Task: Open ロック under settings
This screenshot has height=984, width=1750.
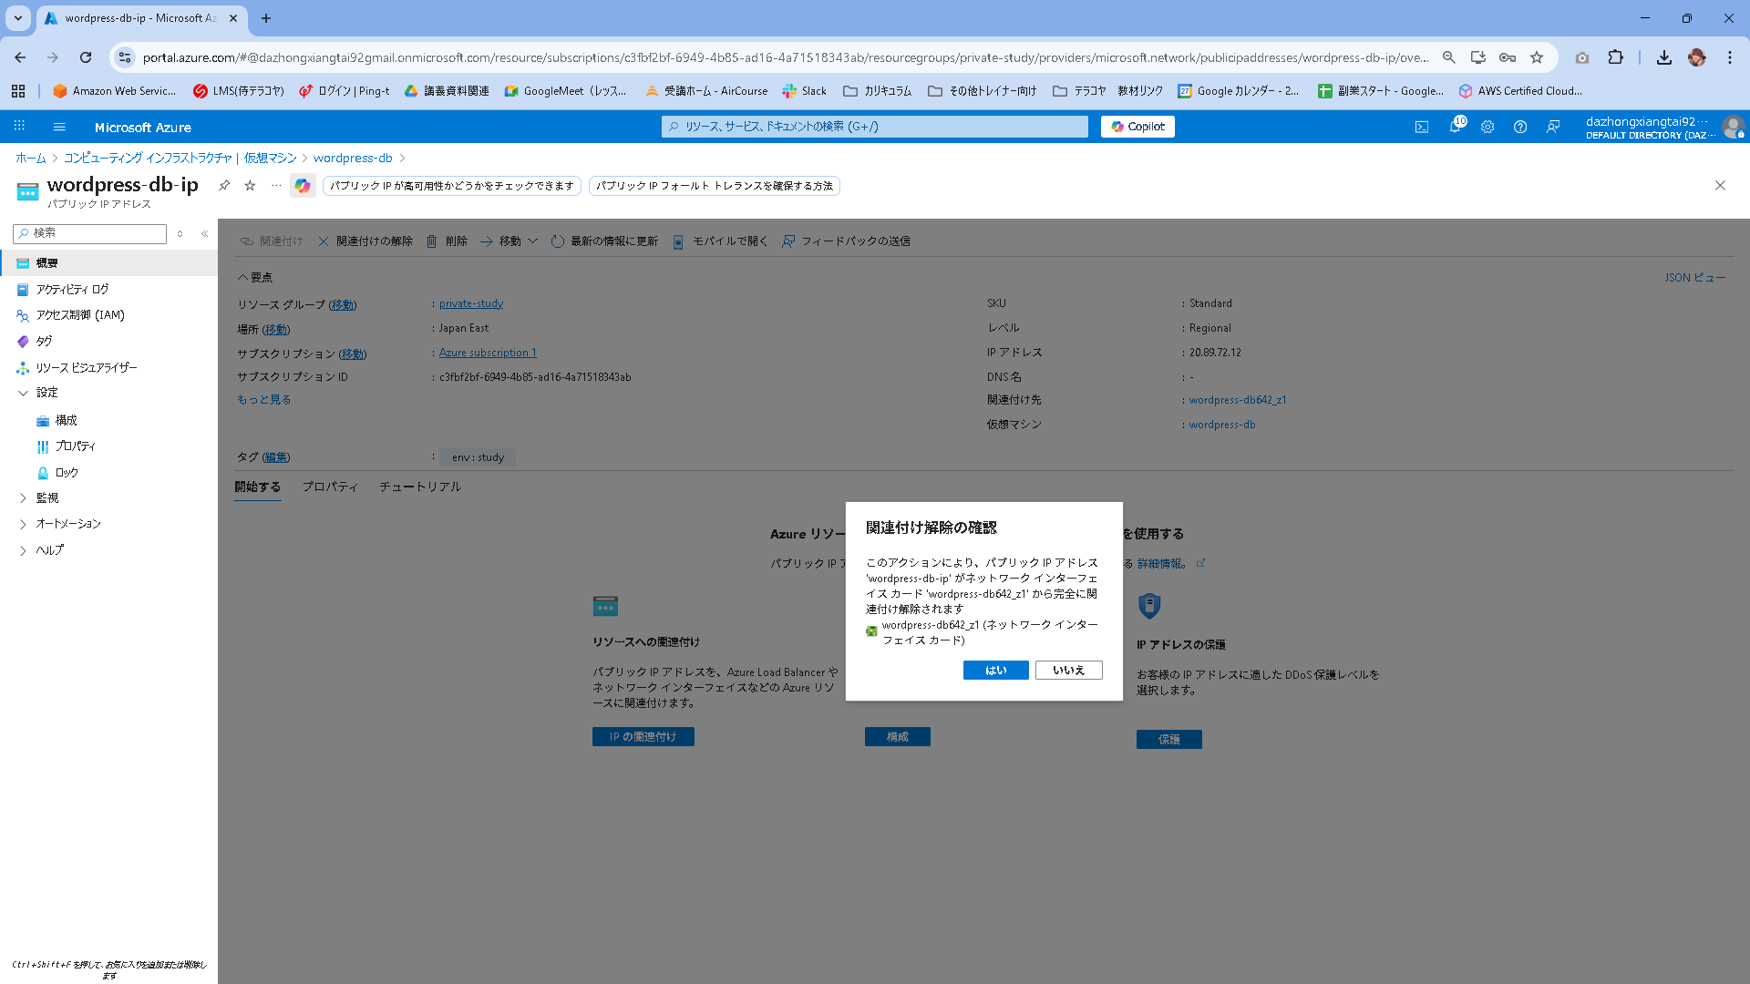Action: [x=67, y=472]
